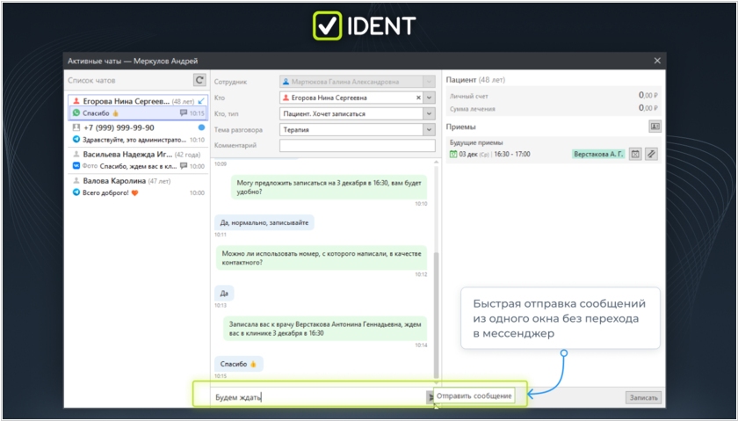Viewport: 738px width, 421px height.
Task: Expand Тема разговора dropdown
Action: coord(429,129)
